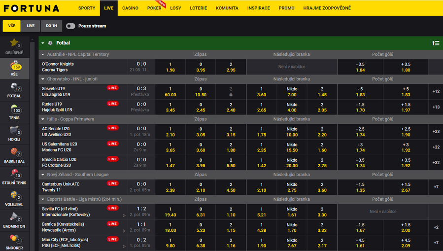Viewport: 443px width, 251px height.
Task: Collapse the Fotbal section arrow
Action: [x=43, y=43]
